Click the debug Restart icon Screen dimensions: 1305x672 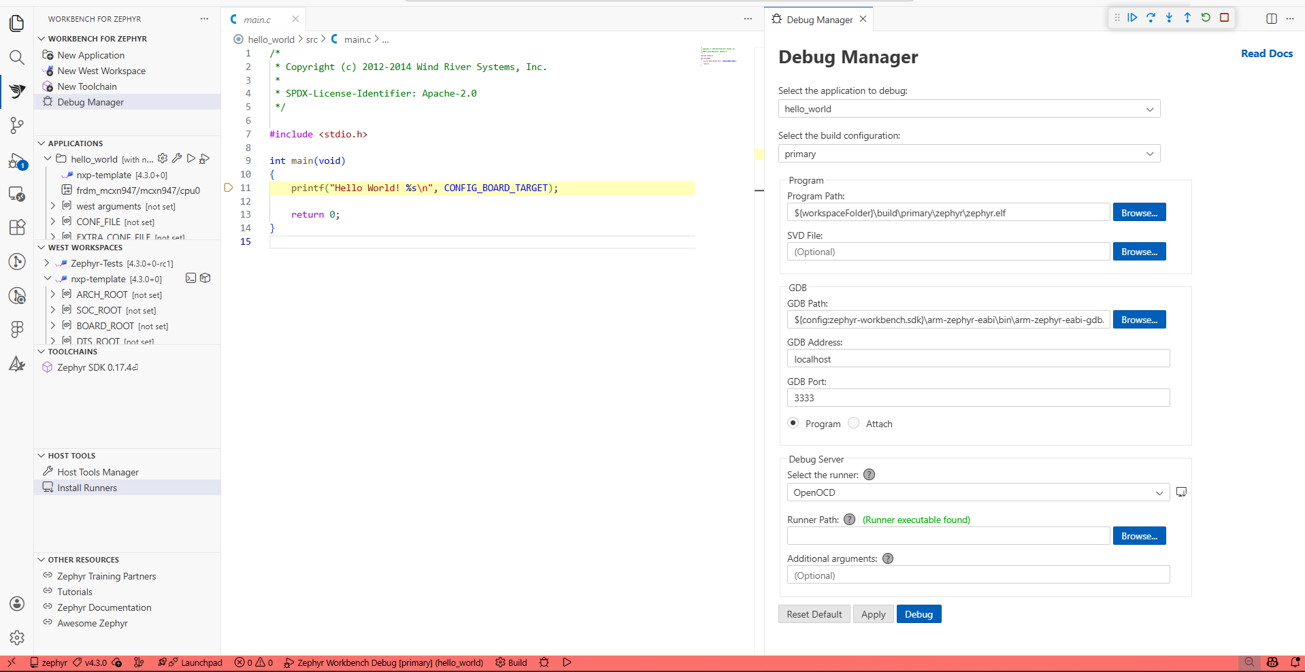point(1206,18)
